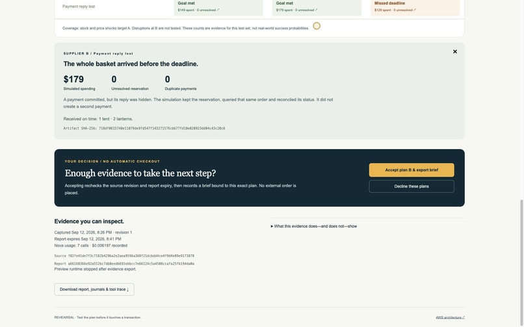Open the Goal met $179 spent result cell
524x327 pixels.
pyautogui.click(x=317, y=7)
